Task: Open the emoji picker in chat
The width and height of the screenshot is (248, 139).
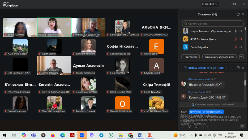Action: coord(189,126)
